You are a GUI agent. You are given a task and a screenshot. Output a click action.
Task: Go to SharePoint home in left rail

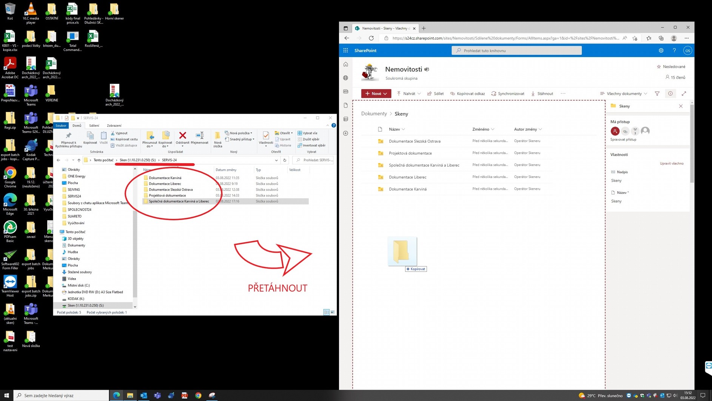pyautogui.click(x=345, y=64)
